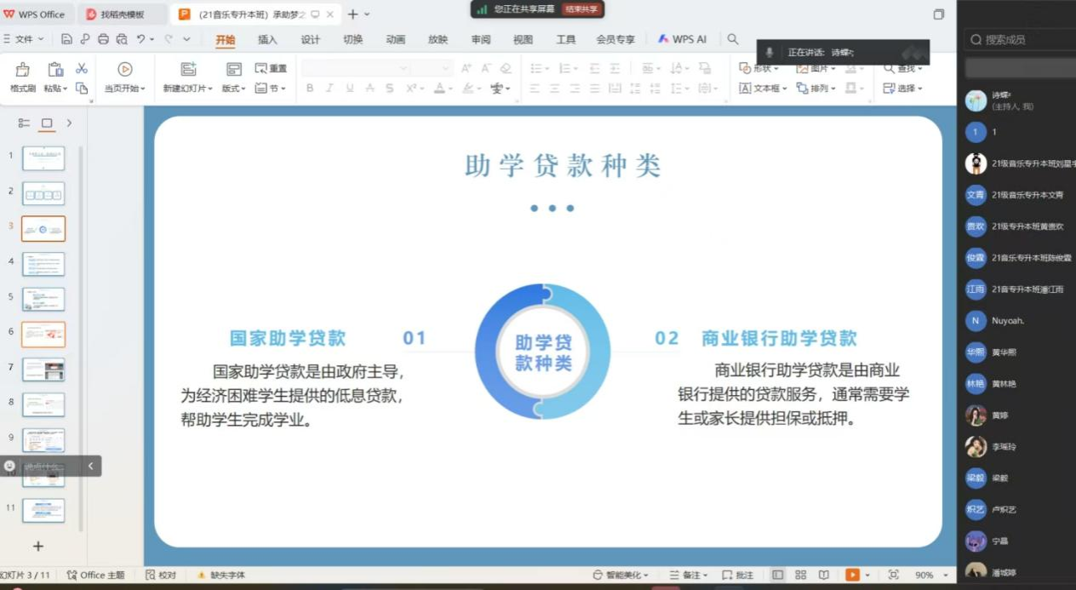1076x590 pixels.
Task: Click the scissors Cut icon
Action: click(x=82, y=69)
